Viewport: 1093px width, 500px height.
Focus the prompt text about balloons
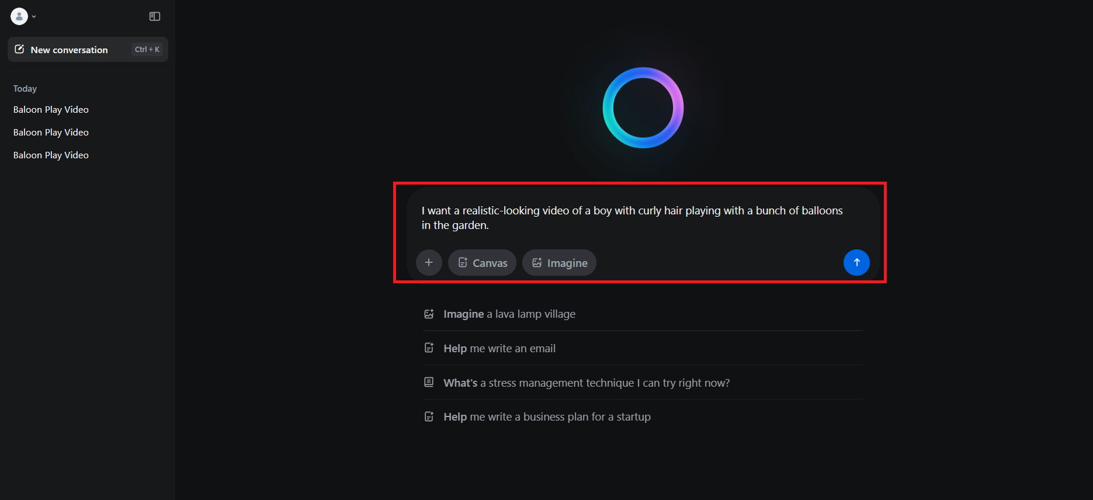(x=632, y=218)
